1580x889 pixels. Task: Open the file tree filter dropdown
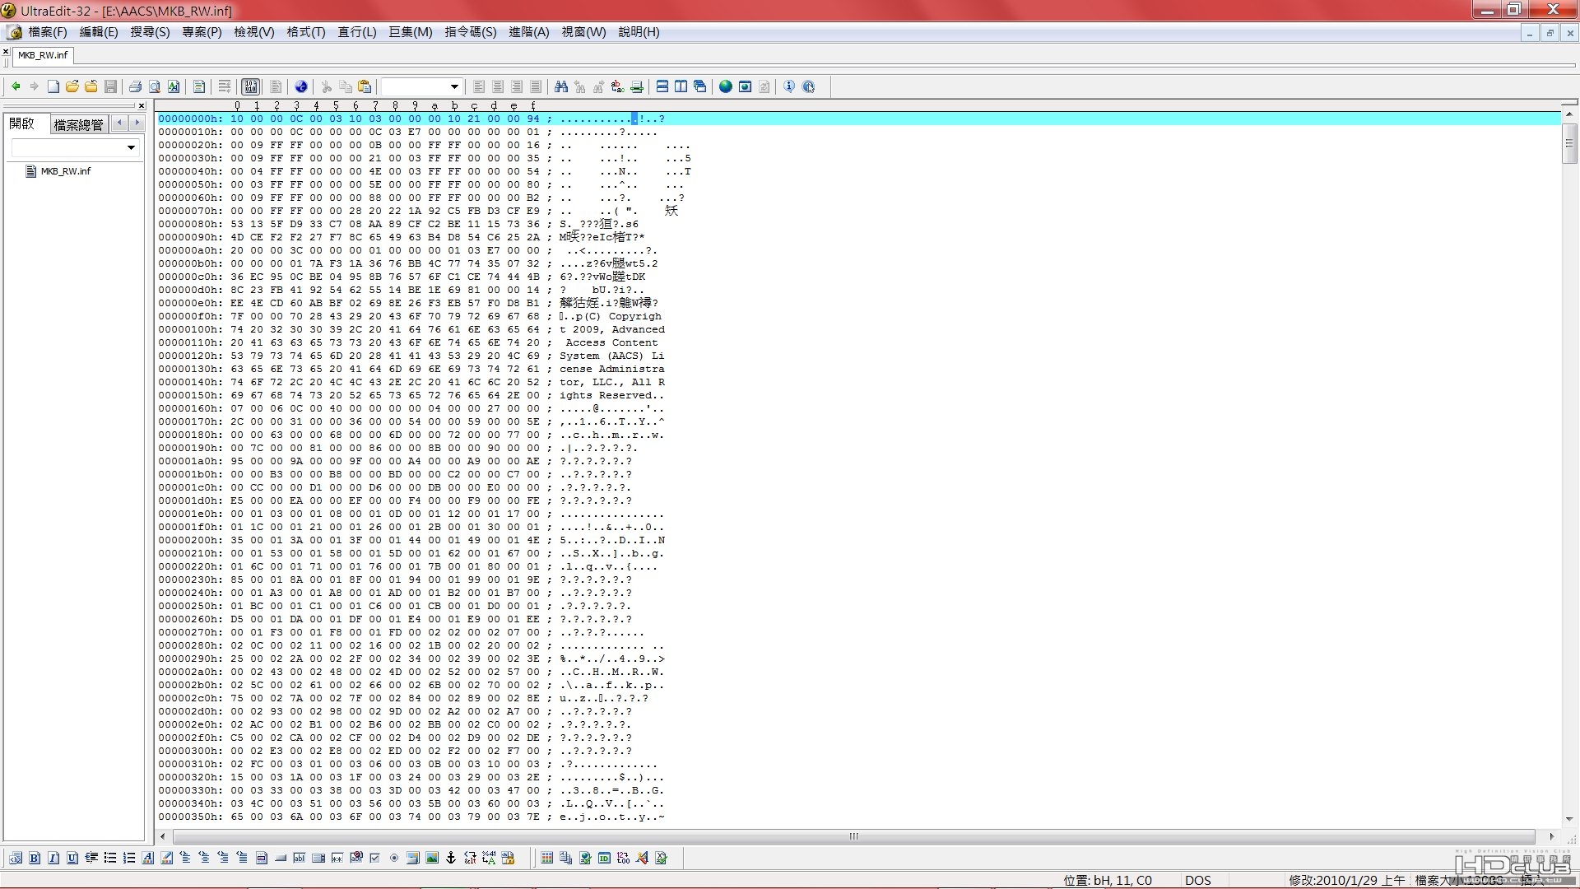pyautogui.click(x=131, y=148)
